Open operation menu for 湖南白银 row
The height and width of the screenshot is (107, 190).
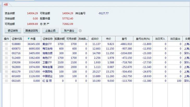(6, 53)
